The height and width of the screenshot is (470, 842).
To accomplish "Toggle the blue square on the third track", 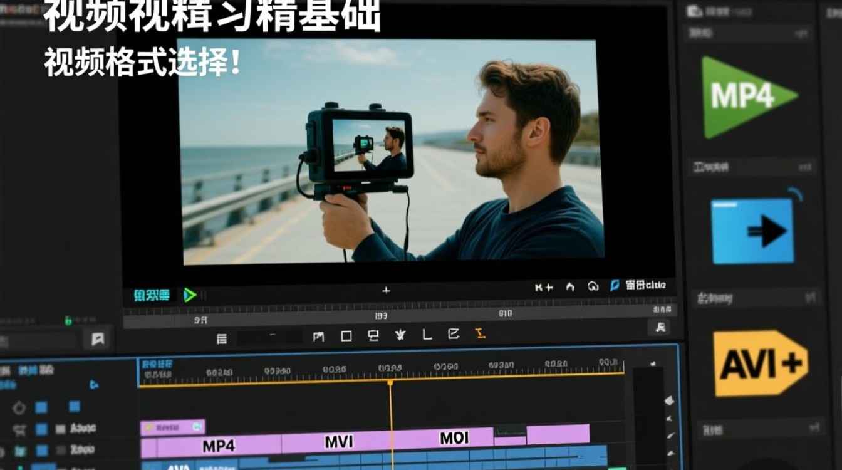I will [41, 451].
